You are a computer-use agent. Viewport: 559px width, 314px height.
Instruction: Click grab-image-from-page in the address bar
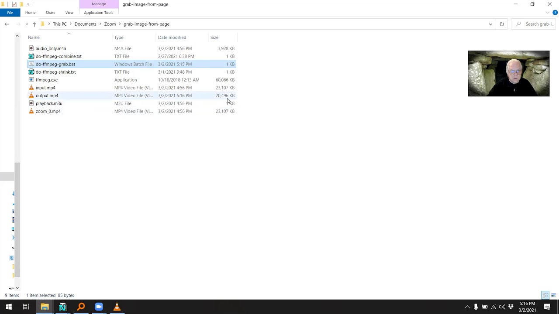(x=146, y=24)
